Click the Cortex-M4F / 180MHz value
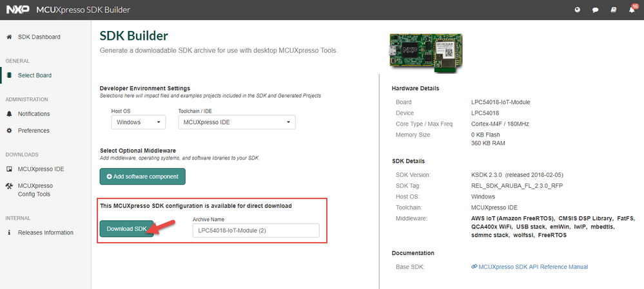Screen dimensions: 644x289 [x=501, y=124]
